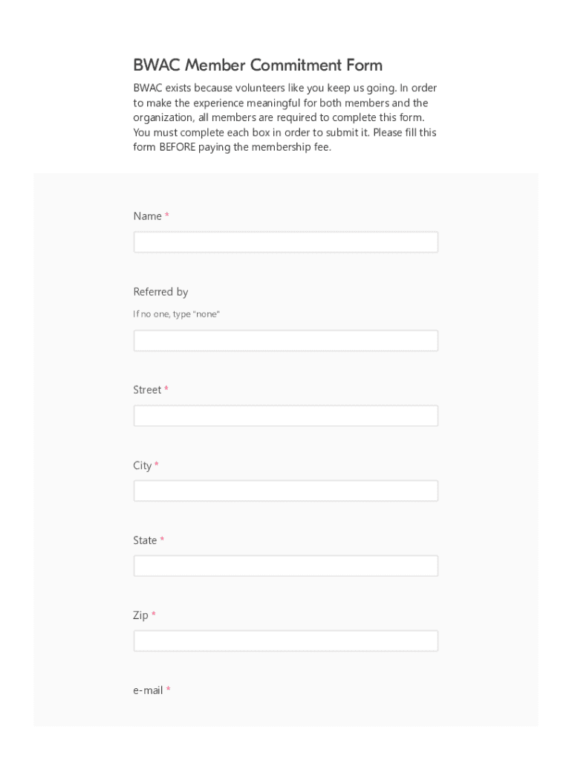Click the required asterisk beside Zip

(154, 615)
